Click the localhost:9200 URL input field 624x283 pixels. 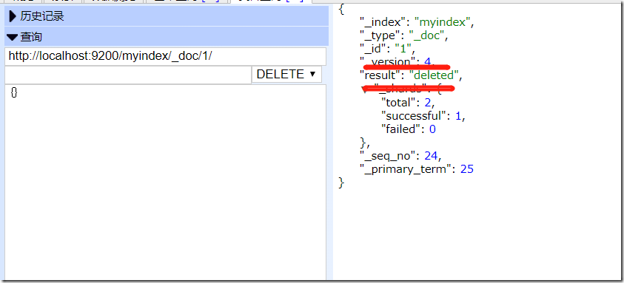point(165,56)
